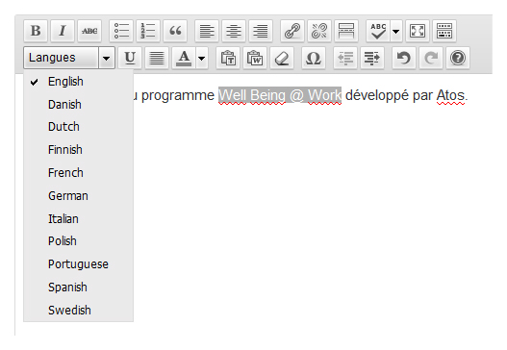This screenshot has height=350, width=507.
Task: Open the editor Help button
Action: pos(458,58)
